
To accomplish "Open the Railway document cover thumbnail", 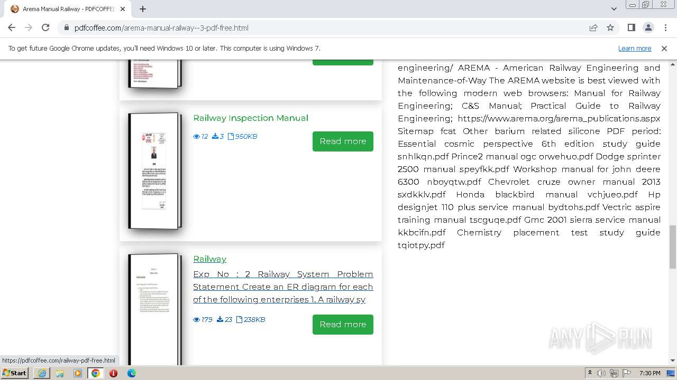I will pyautogui.click(x=154, y=309).
